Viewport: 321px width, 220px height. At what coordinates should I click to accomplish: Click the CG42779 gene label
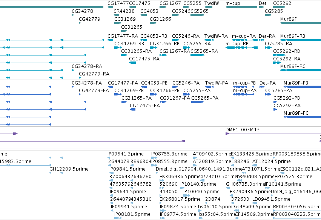tap(89, 19)
